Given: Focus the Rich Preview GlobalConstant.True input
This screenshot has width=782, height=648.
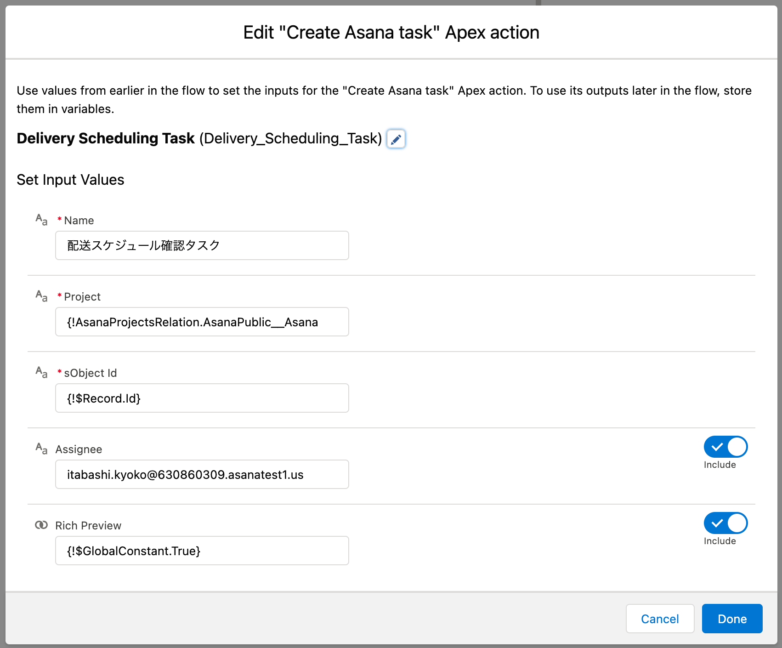Looking at the screenshot, I should point(202,551).
